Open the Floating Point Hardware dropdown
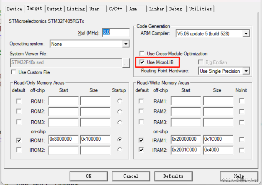 point(246,71)
